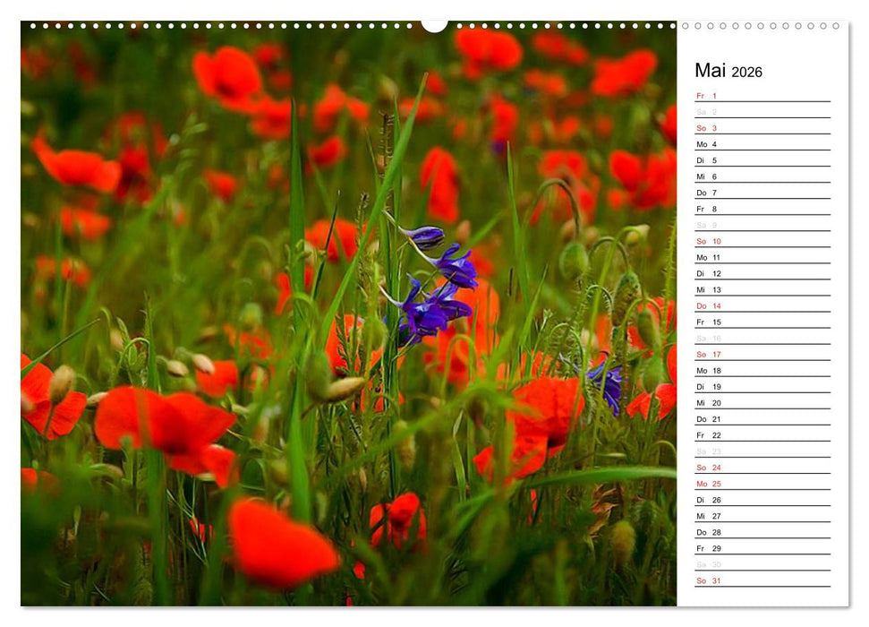
Task: Click the Do 7 date row
Action: point(761,194)
